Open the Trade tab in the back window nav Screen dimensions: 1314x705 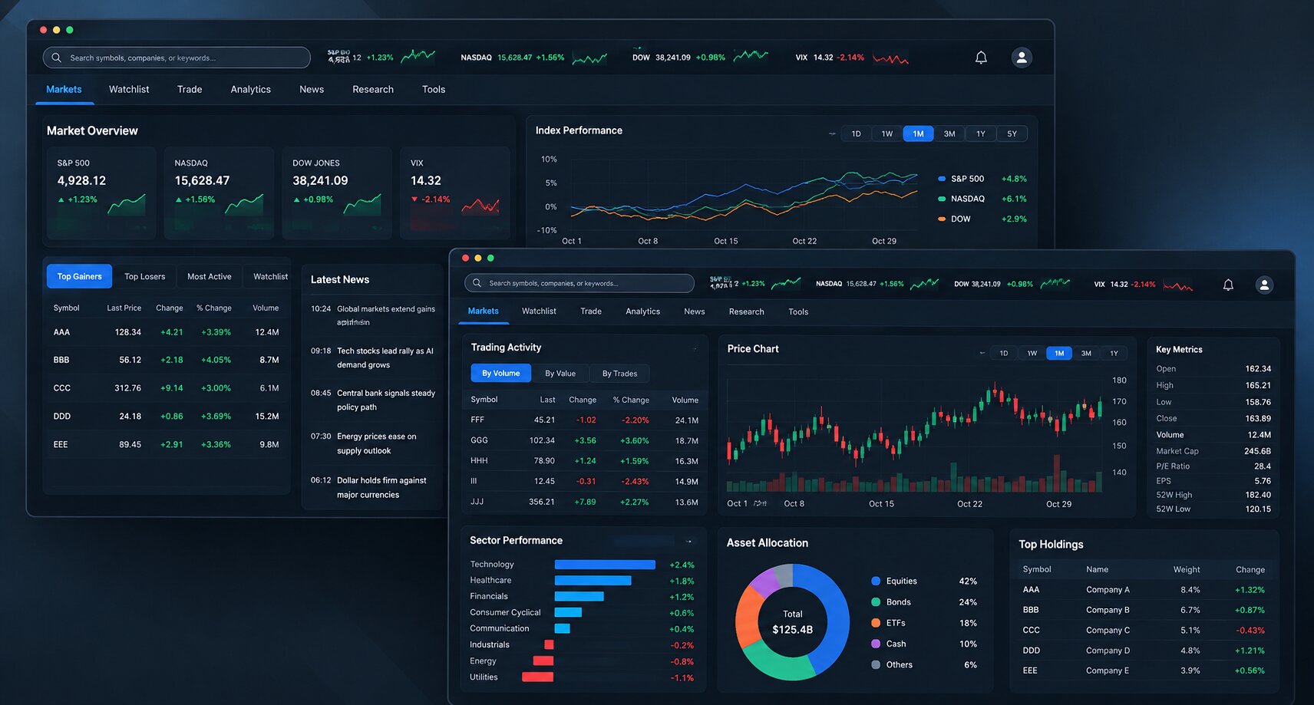[x=190, y=89]
